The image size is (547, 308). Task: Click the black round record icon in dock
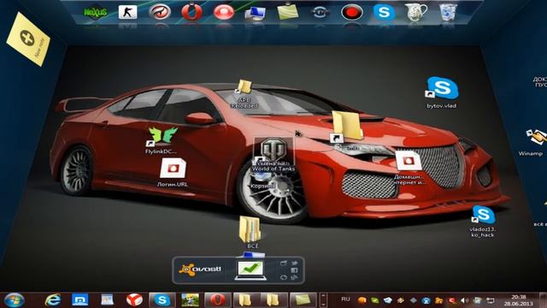pyautogui.click(x=351, y=12)
